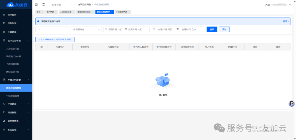This screenshot has height=140, width=296.
Task: Open the customer service avatar assistant
Action: tap(292, 103)
